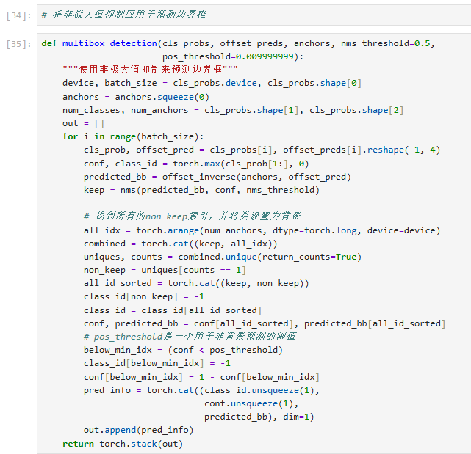The image size is (471, 454).
Task: Click the offset_inverse(anchors, offset_pred) line
Action: pos(217,177)
